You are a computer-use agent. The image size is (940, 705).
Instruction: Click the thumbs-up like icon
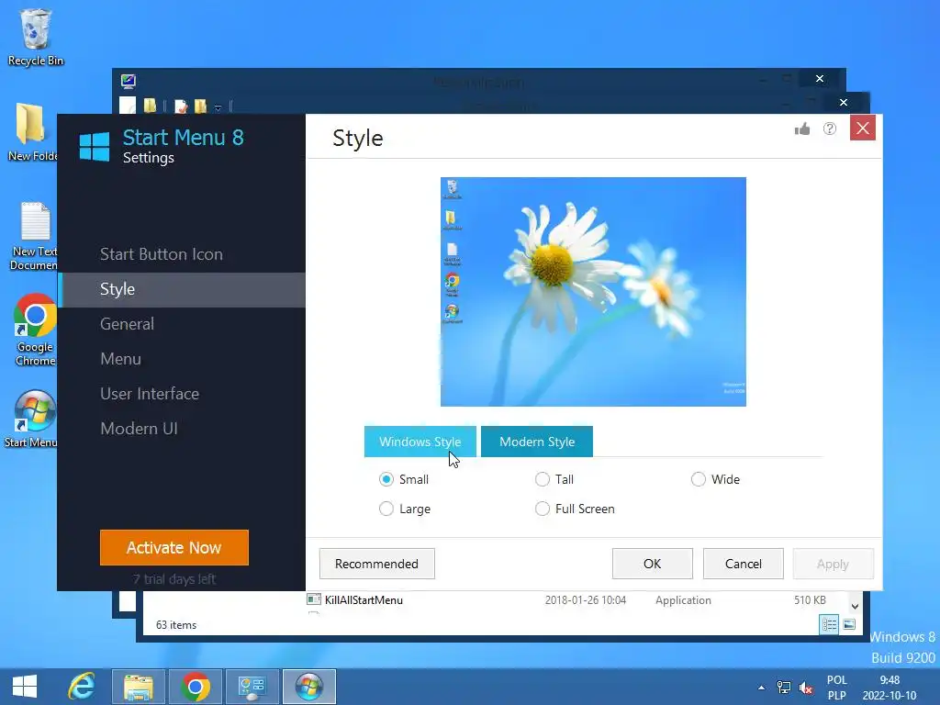pyautogui.click(x=802, y=129)
